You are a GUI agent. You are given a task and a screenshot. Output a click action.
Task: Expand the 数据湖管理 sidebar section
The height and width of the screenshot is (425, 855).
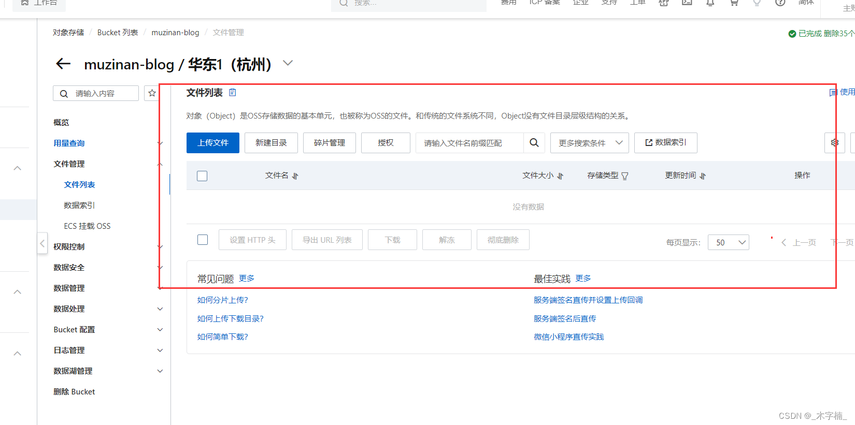(x=160, y=371)
